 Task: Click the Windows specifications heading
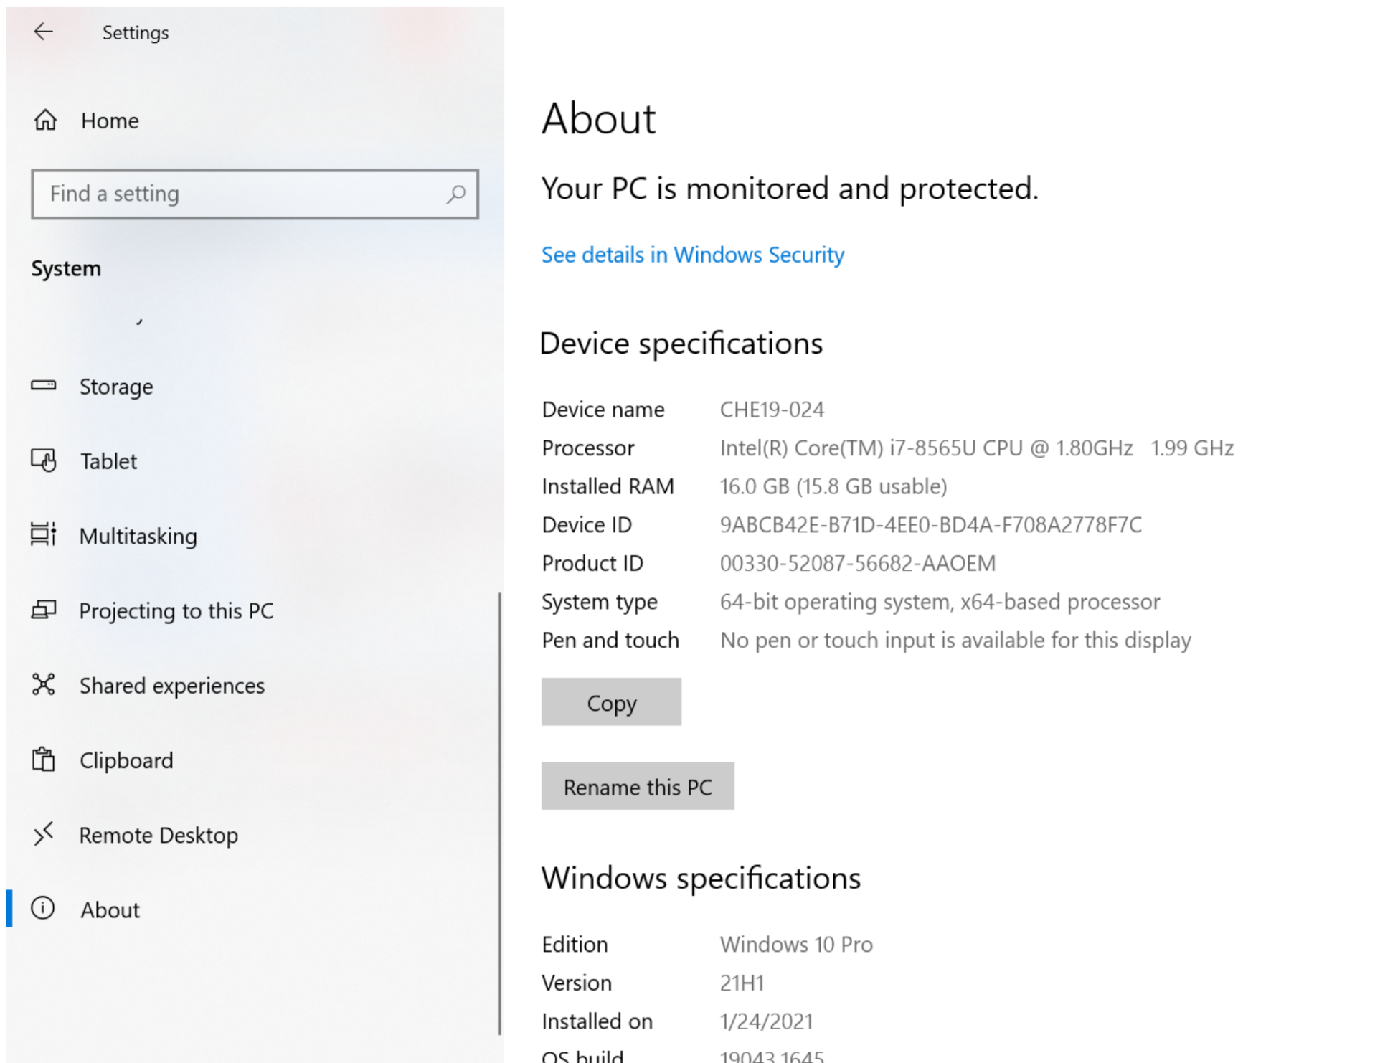coord(701,878)
